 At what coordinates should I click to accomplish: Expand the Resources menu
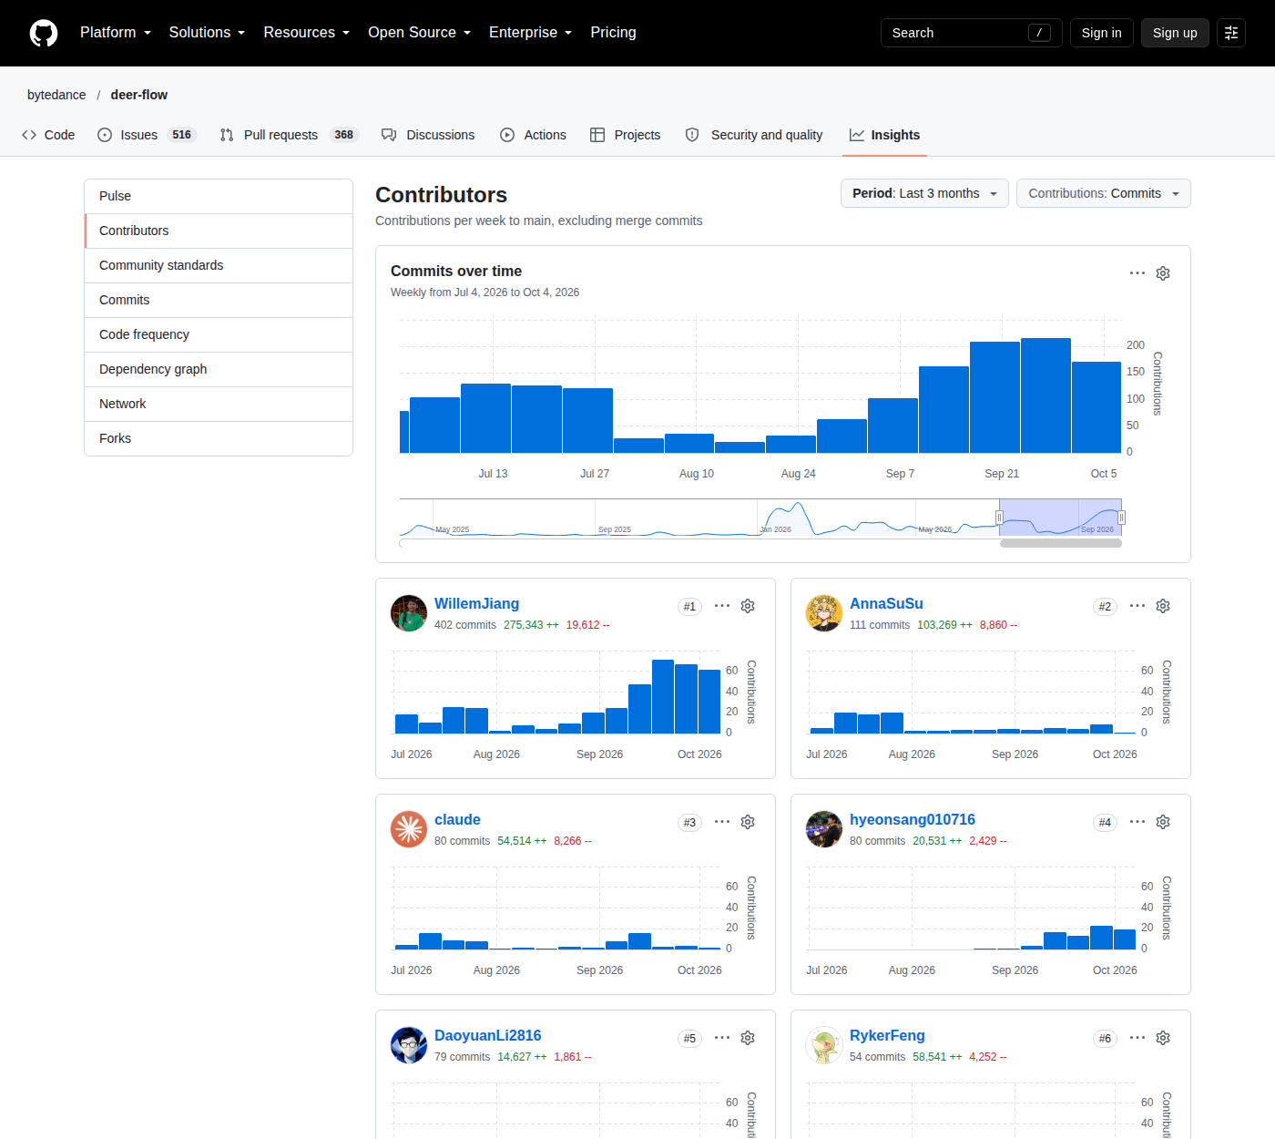point(307,33)
